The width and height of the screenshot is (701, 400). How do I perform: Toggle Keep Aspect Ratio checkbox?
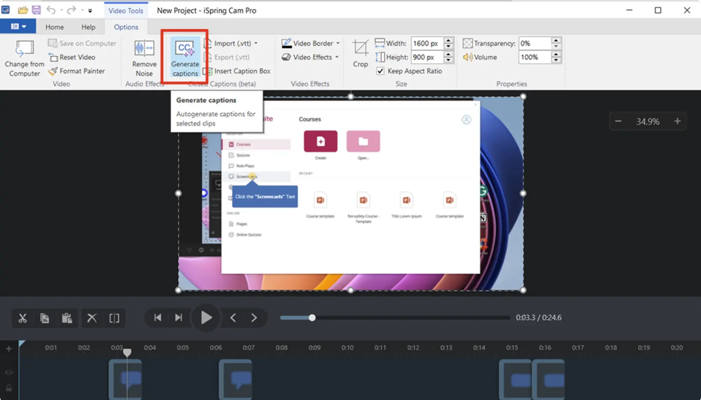(x=380, y=71)
